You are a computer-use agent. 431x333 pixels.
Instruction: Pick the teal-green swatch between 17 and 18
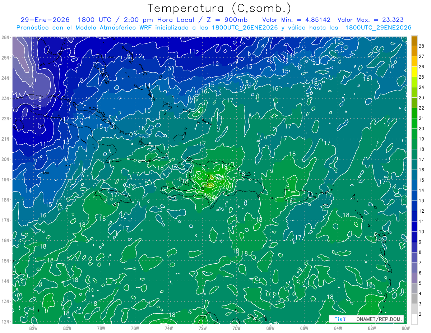click(414, 154)
